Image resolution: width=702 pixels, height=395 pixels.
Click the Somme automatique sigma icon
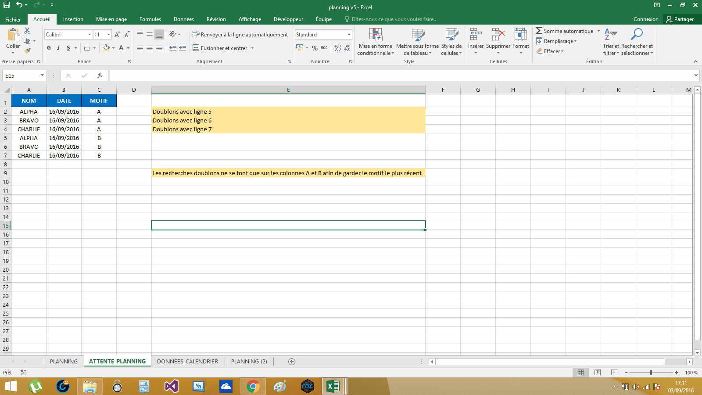click(x=539, y=31)
